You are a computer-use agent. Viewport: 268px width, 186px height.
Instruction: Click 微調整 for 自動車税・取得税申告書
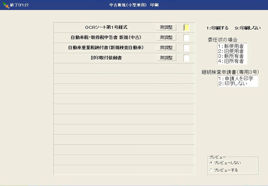point(166,37)
